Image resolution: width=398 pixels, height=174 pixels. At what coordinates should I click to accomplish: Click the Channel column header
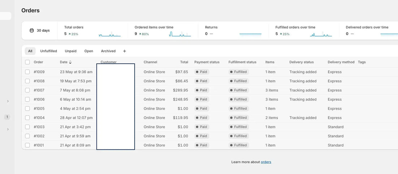(150, 62)
